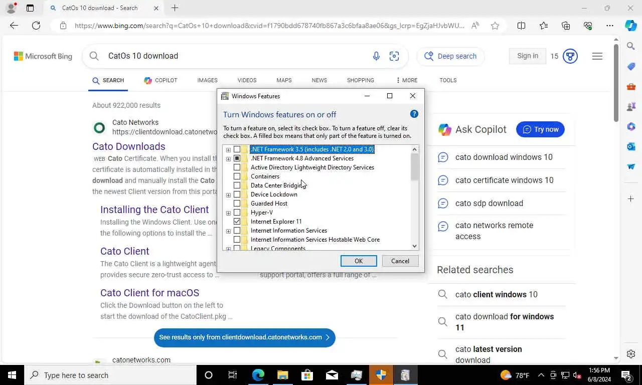Enable the Device Lockdown checkbox

click(x=237, y=195)
